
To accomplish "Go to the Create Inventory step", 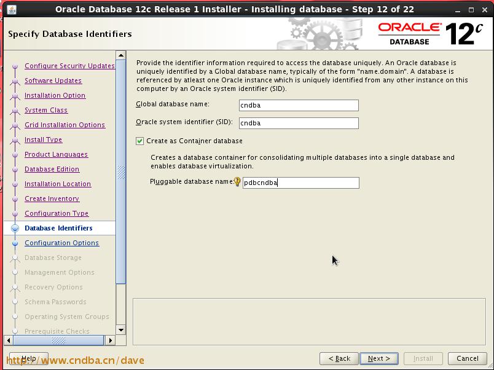I will [52, 199].
